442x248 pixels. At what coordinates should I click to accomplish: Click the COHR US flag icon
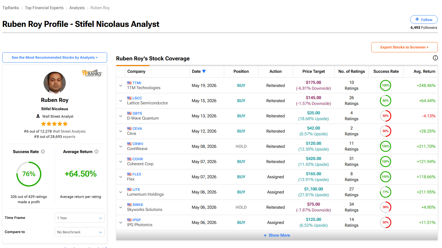pos(129,159)
